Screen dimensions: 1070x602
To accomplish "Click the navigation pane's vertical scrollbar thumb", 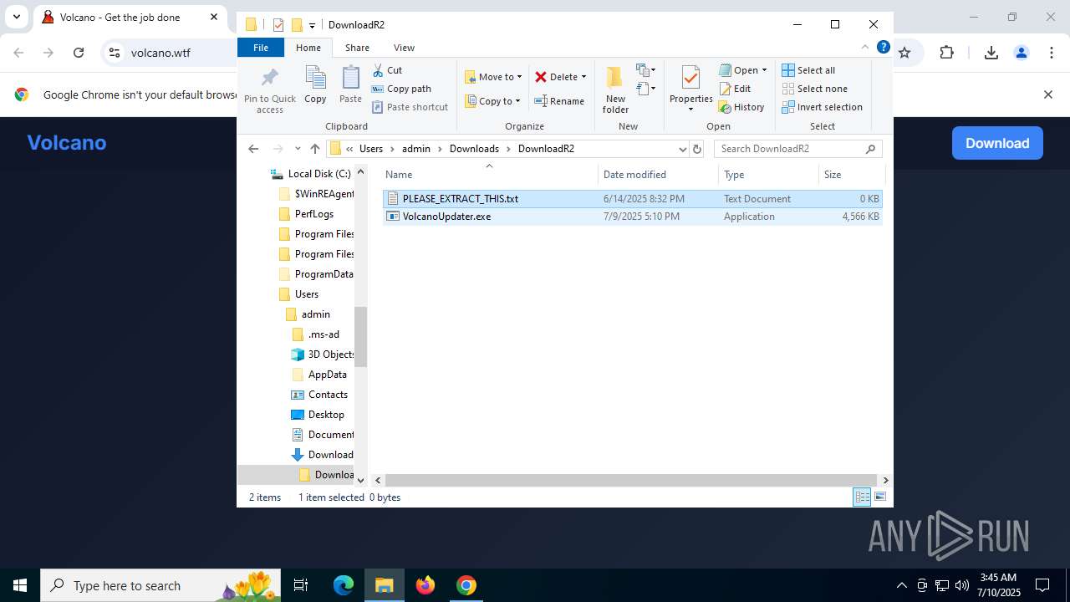I will 360,336.
